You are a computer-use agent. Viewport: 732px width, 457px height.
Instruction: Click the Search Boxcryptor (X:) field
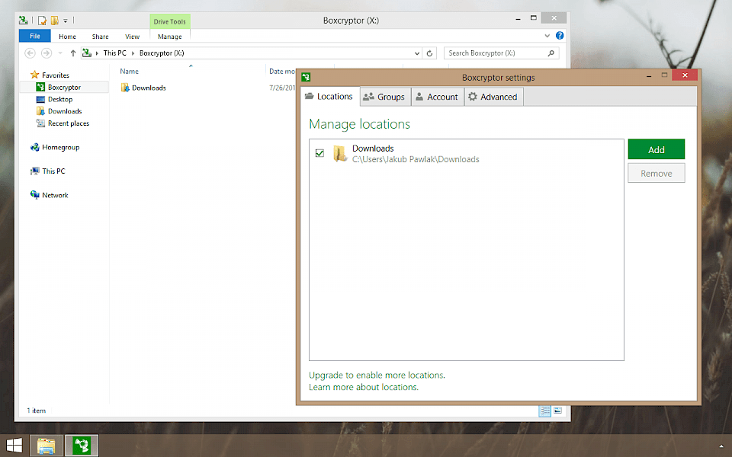(x=501, y=53)
